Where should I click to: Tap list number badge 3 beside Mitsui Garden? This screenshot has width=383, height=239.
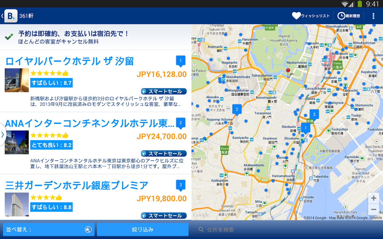pos(181,186)
